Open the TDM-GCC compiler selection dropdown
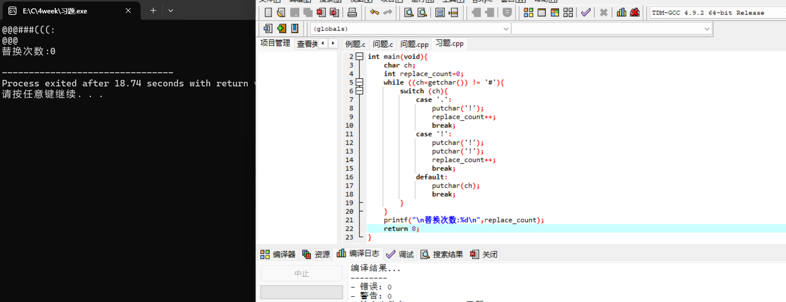The width and height of the screenshot is (786, 302). tap(717, 13)
